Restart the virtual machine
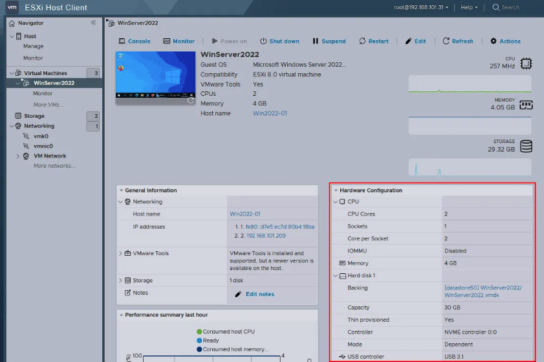Viewport: 544px width, 362px height. [x=374, y=41]
